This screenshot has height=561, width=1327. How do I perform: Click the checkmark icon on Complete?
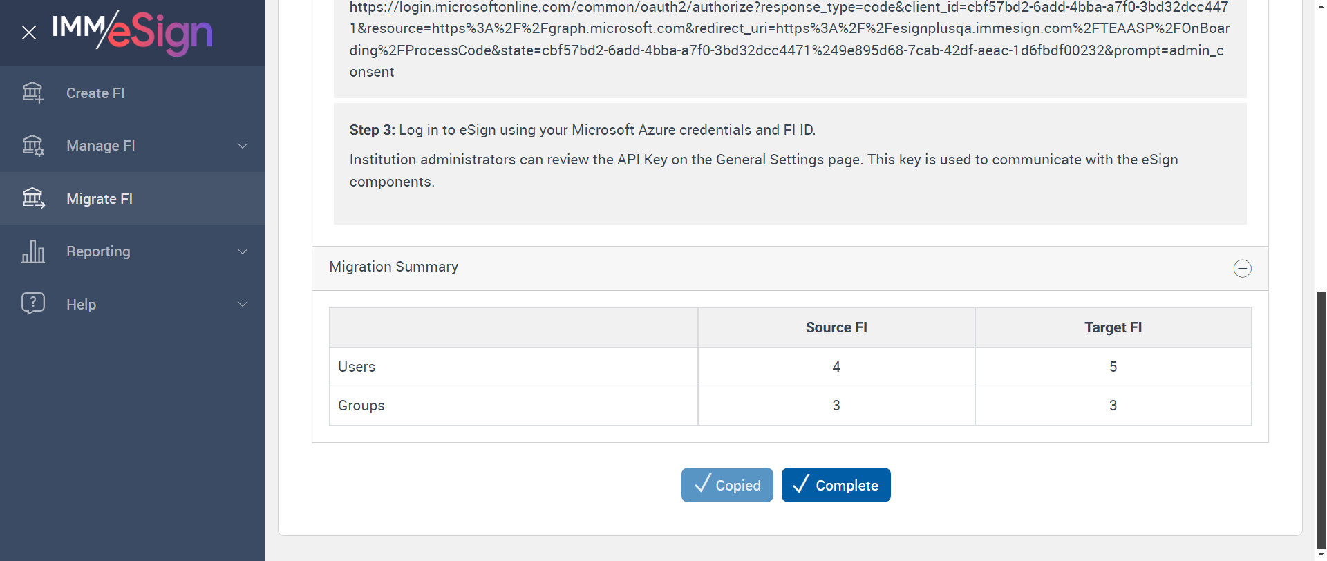(800, 484)
